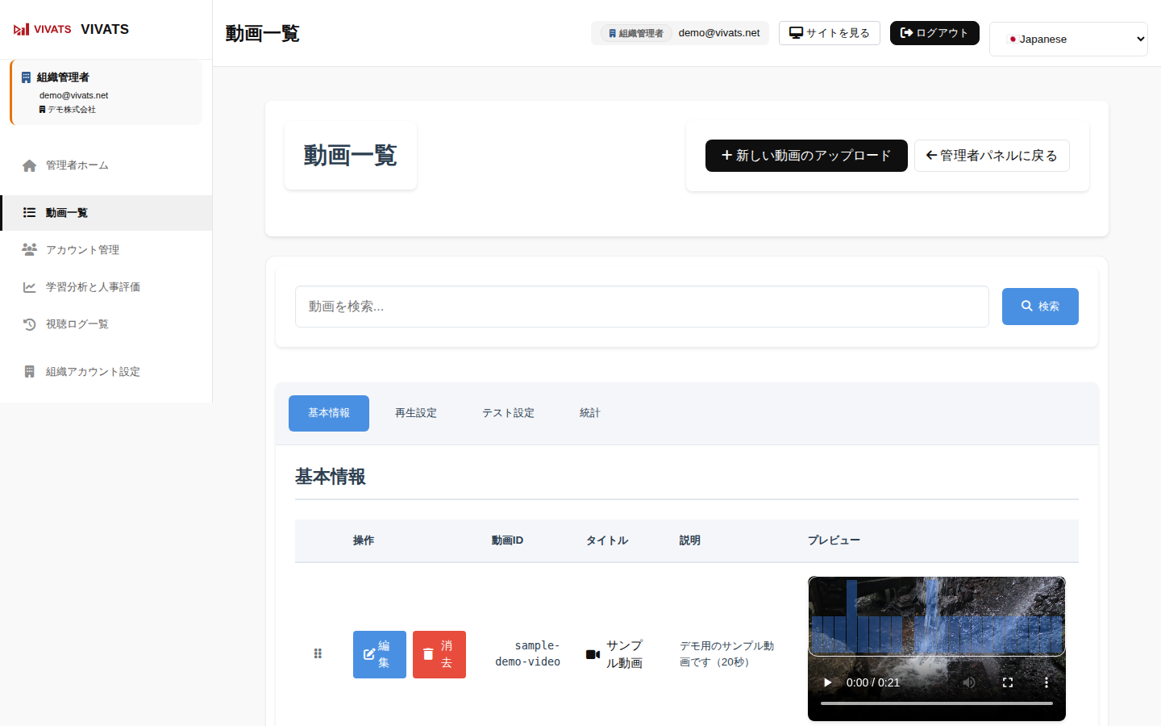Focus the 動画を検索 search field
1161x726 pixels.
(x=642, y=307)
